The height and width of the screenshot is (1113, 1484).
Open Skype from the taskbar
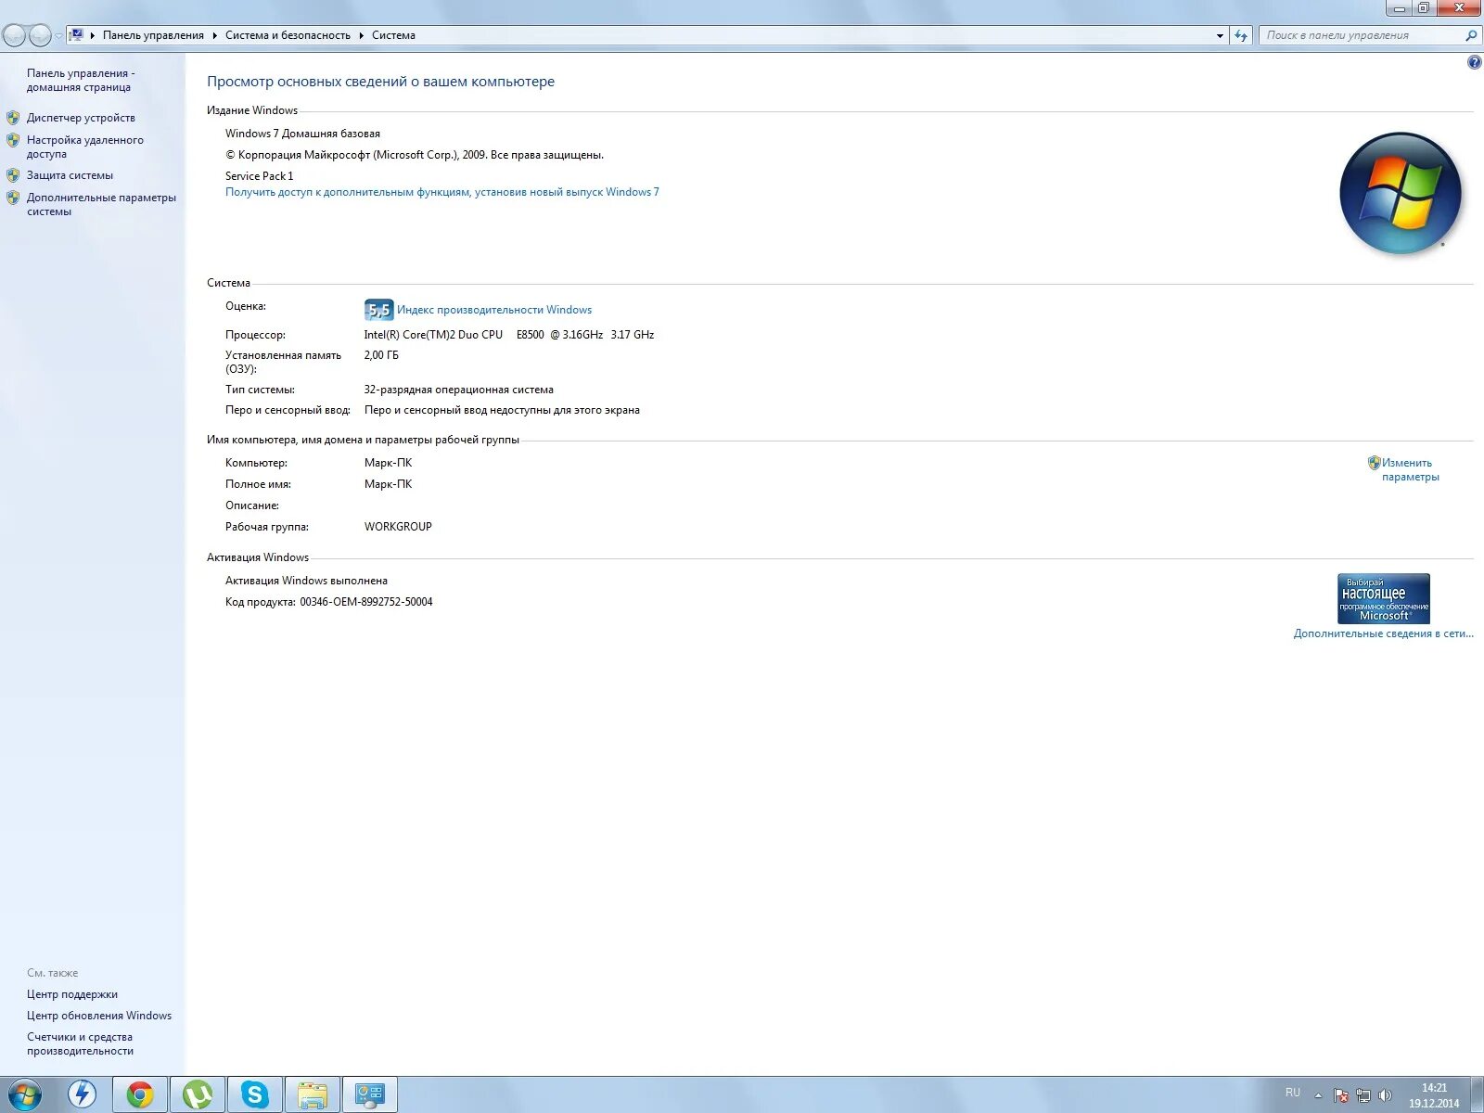click(255, 1095)
